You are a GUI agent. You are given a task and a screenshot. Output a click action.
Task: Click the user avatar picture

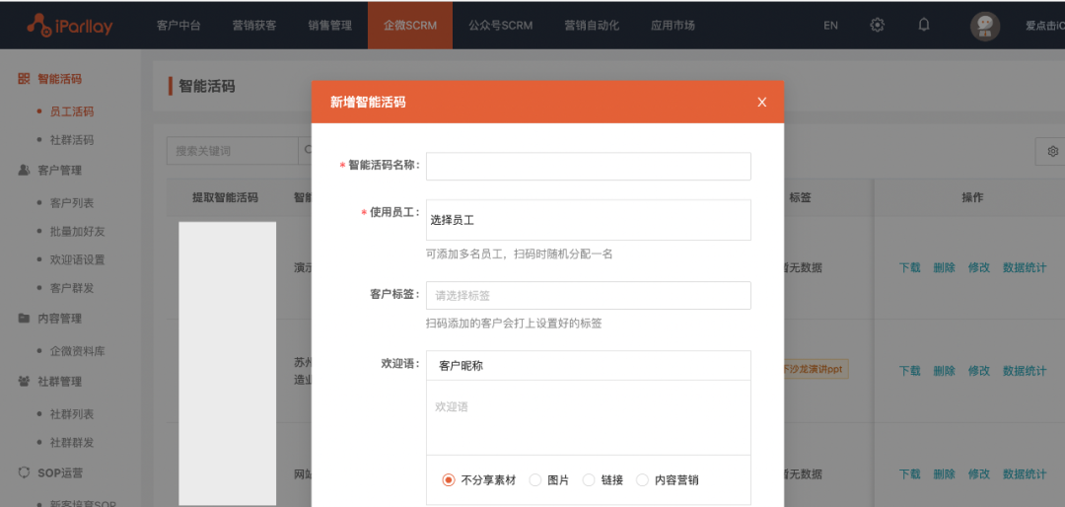point(985,26)
